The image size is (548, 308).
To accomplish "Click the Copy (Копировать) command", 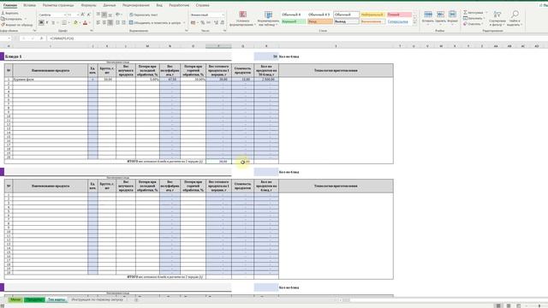I will (11, 19).
